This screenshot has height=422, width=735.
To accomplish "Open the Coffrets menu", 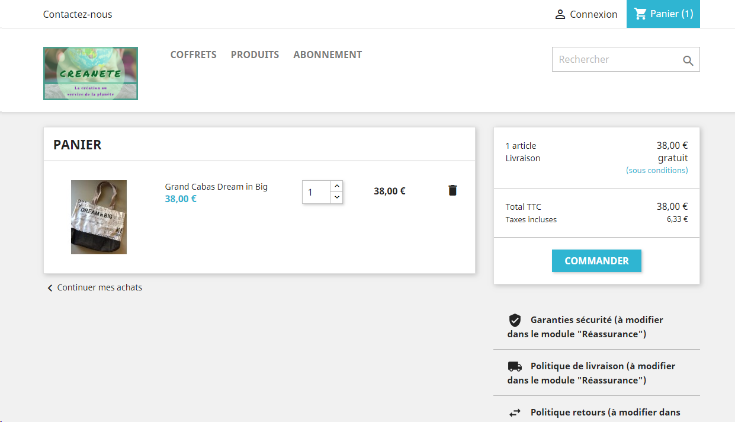I will click(194, 55).
